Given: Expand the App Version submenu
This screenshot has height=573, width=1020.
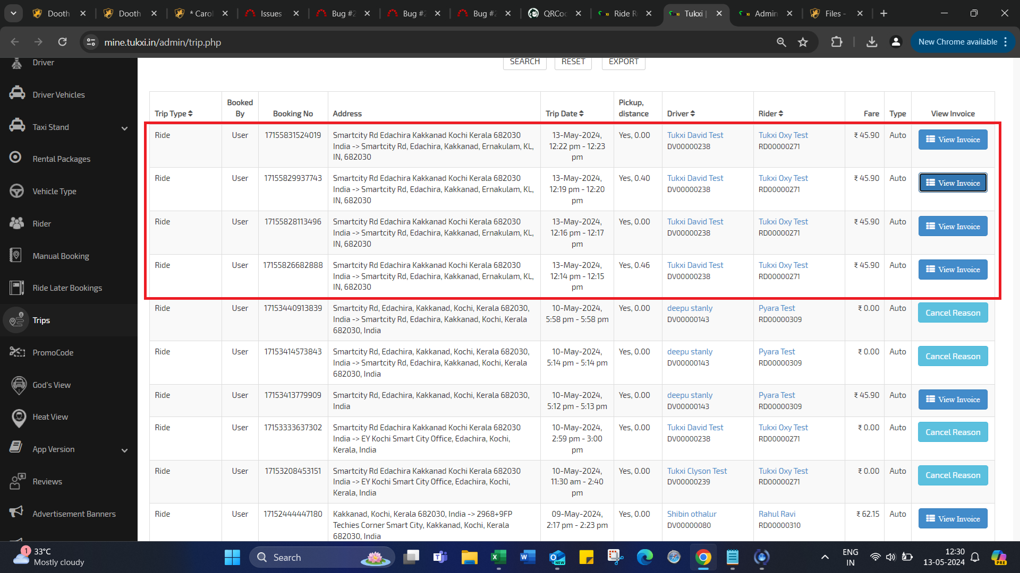Looking at the screenshot, I should point(124,450).
